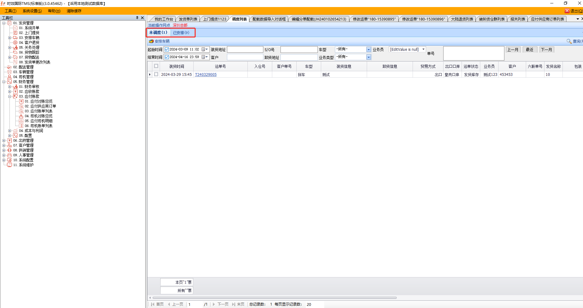
Task: Open the 业务类型 dropdown list
Action: (369, 57)
